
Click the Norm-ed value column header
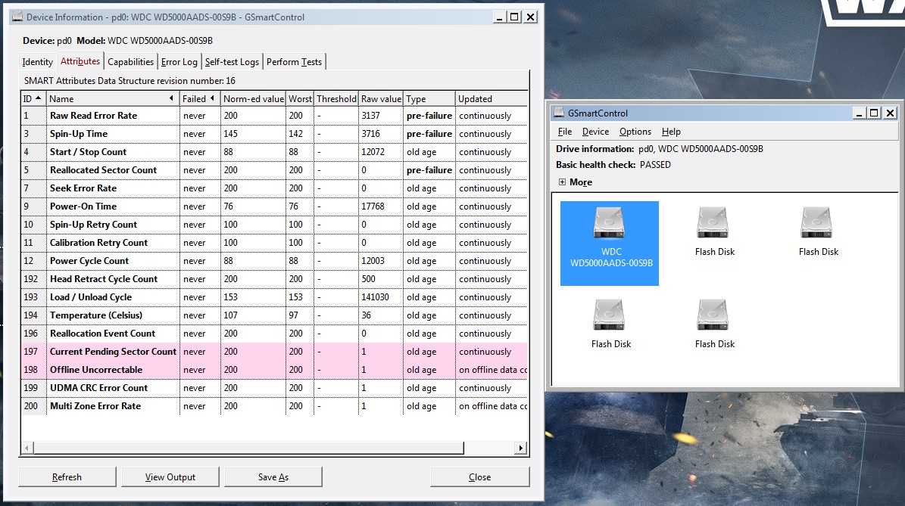254,98
